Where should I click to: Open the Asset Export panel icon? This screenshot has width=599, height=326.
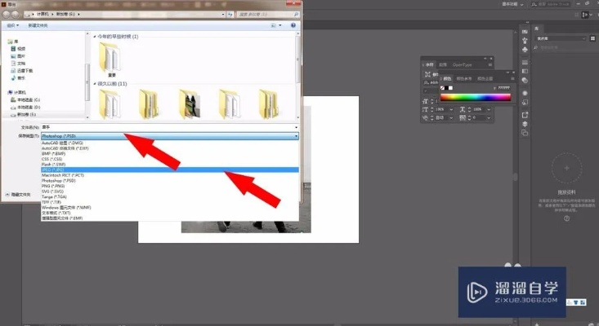(x=525, y=115)
